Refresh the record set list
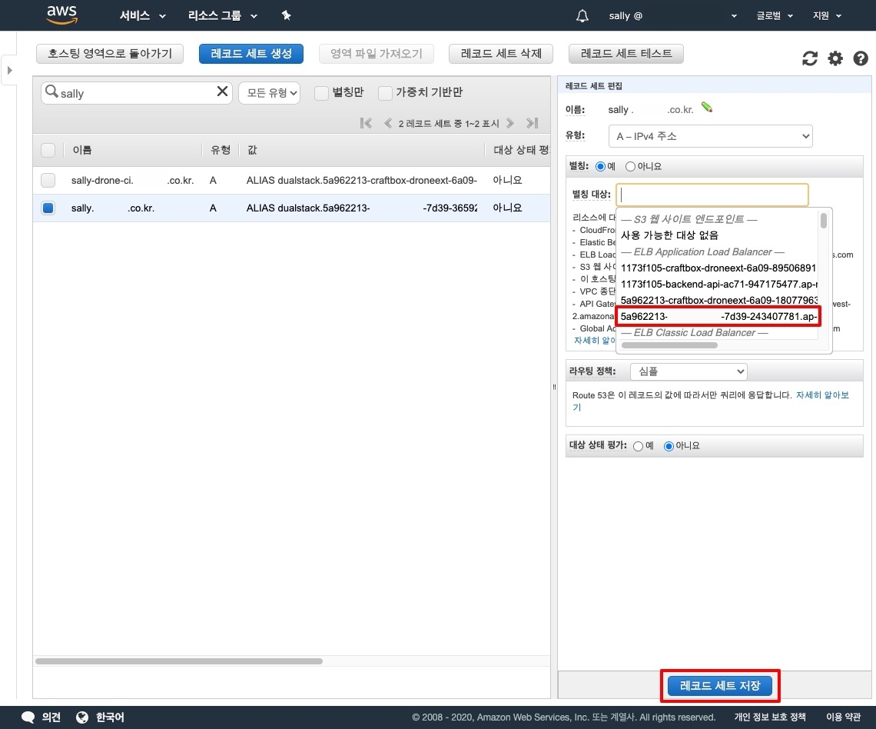Image resolution: width=876 pixels, height=729 pixels. (810, 58)
